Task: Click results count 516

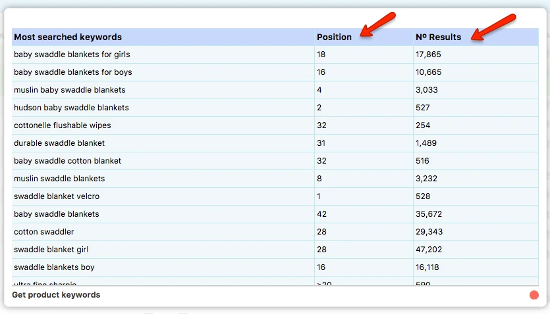Action: (422, 161)
